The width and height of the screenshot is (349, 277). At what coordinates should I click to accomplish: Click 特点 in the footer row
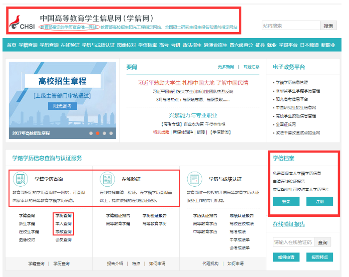136,263
